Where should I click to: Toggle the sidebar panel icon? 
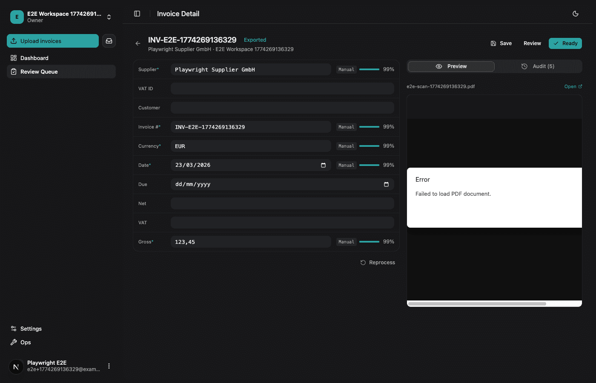point(137,14)
